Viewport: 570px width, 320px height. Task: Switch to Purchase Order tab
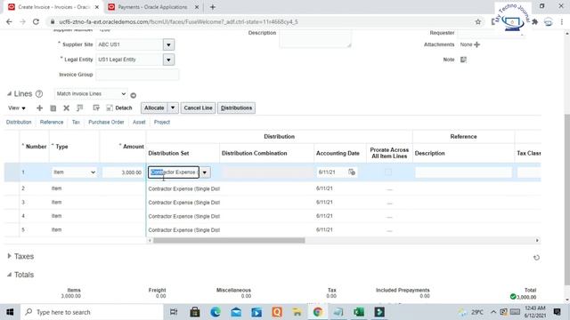[x=106, y=122]
